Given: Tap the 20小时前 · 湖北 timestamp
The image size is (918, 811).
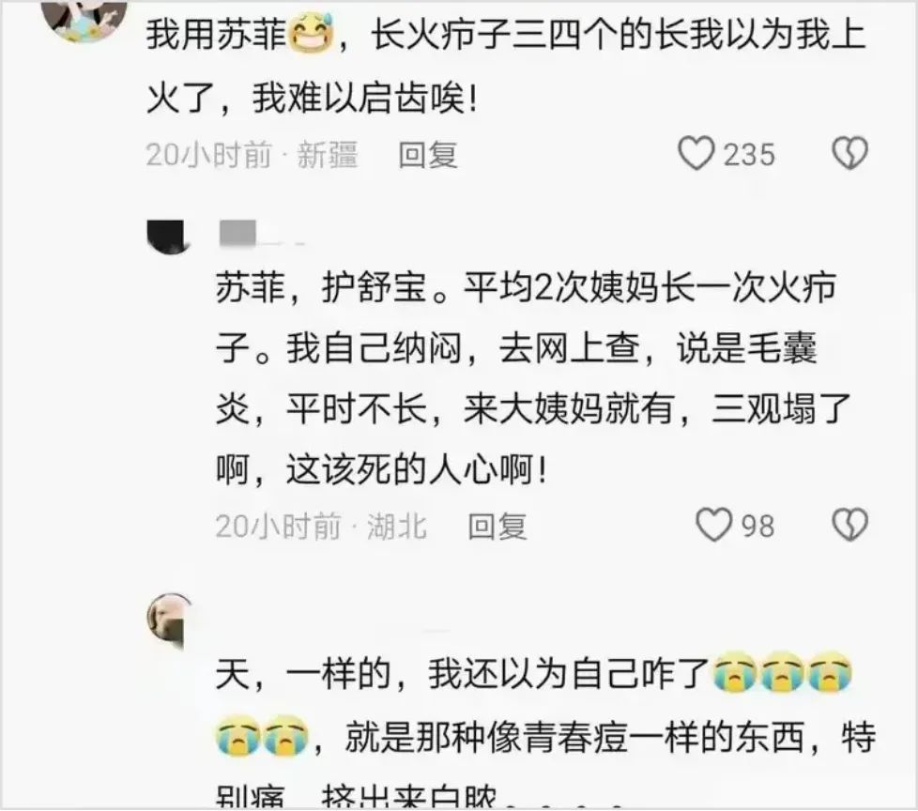Looking at the screenshot, I should (x=321, y=526).
